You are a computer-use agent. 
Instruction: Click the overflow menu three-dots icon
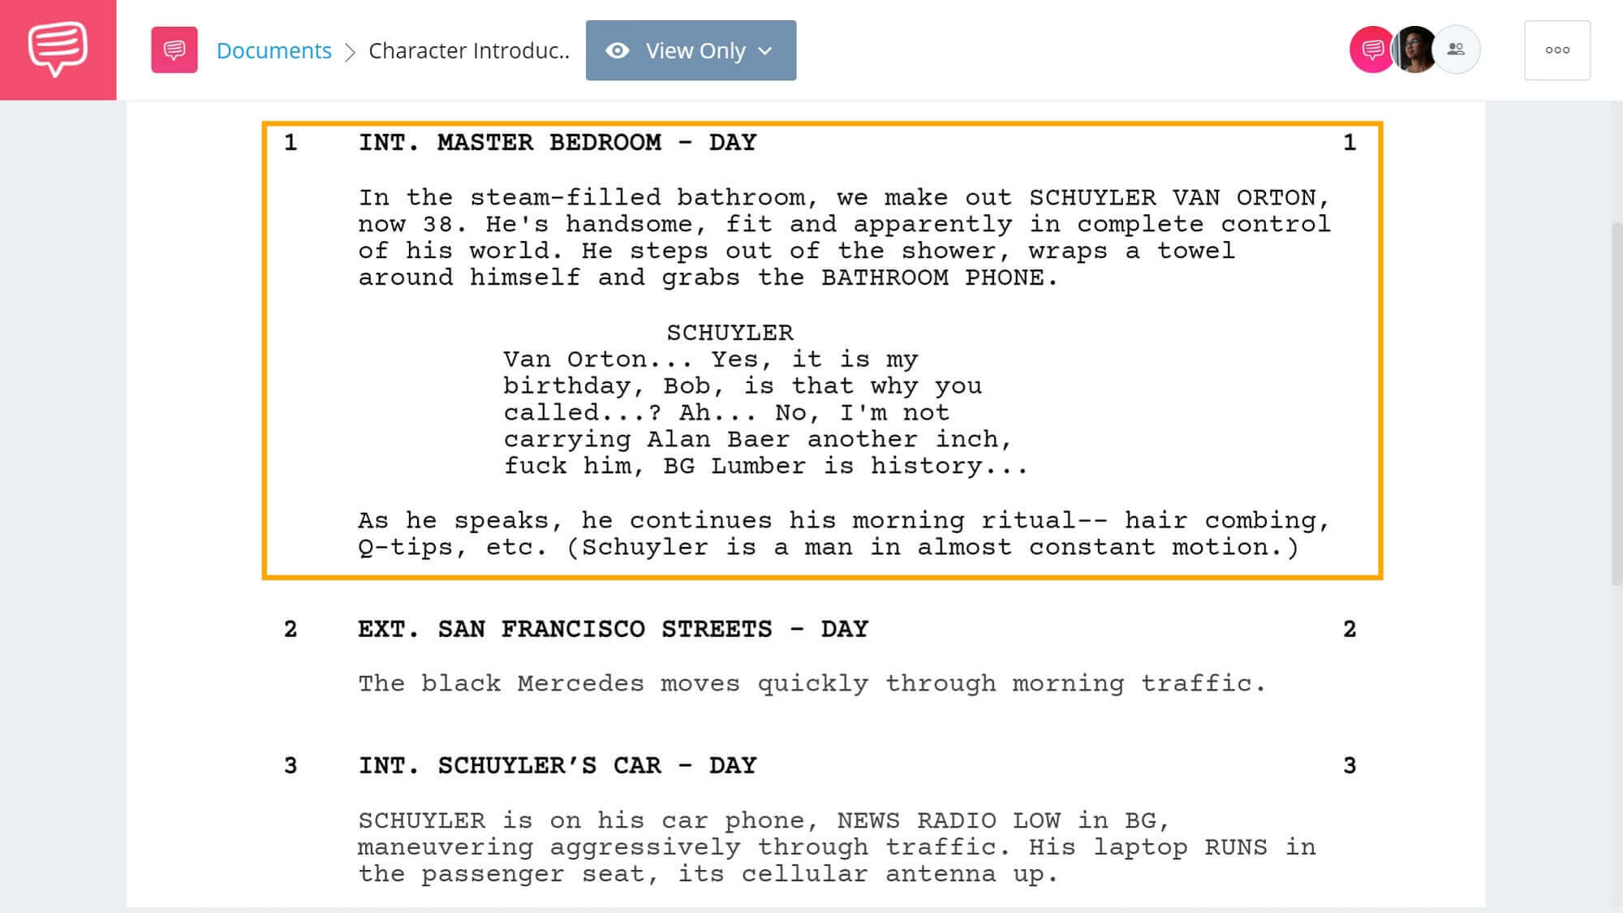[1557, 50]
